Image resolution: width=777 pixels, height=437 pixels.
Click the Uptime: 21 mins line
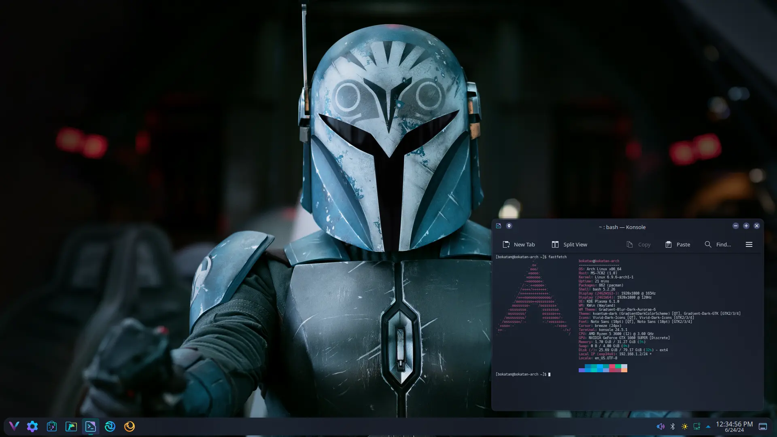pos(594,281)
